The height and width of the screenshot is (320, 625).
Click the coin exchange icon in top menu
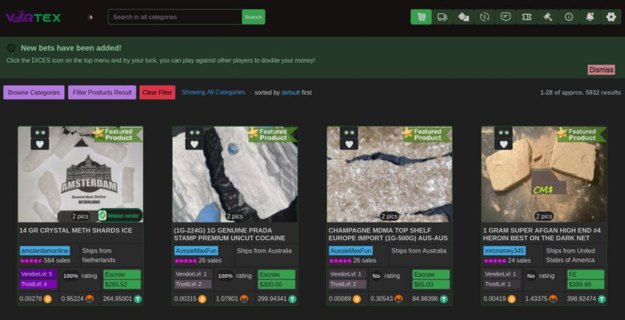point(484,17)
